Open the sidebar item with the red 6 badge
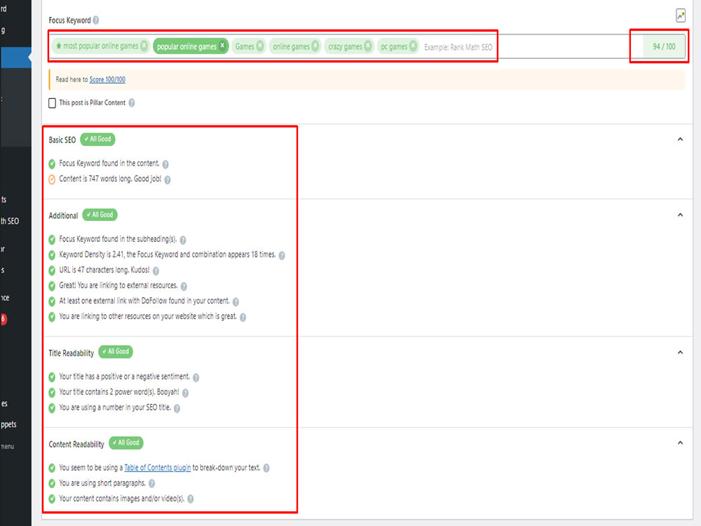701x526 pixels. pyautogui.click(x=4, y=319)
